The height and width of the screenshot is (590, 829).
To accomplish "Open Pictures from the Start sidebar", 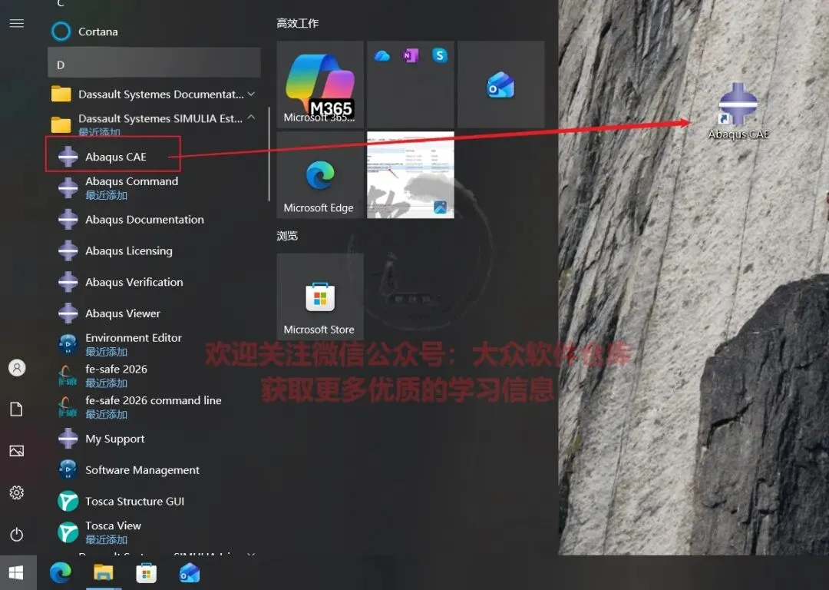I will (17, 451).
